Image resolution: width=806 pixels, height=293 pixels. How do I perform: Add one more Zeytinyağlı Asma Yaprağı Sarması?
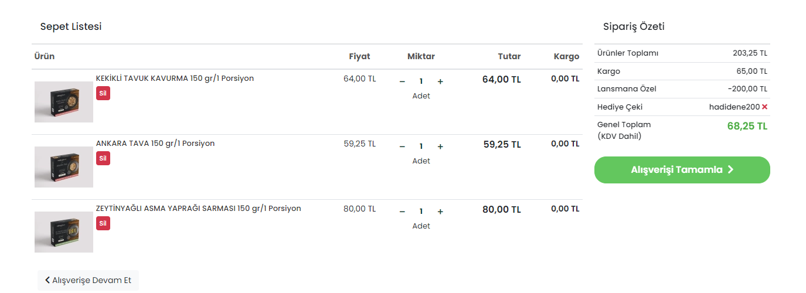(x=440, y=212)
